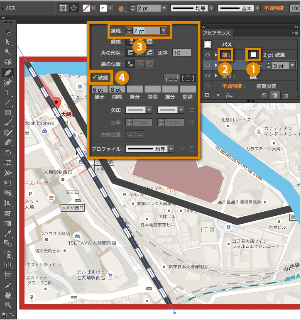Open the first 矢印 arrowhead dropdown

tap(149, 110)
